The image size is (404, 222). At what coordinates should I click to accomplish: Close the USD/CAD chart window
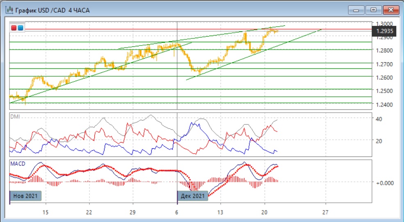pyautogui.click(x=390, y=10)
